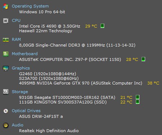Viewport: 162px width, 135px height.
Task: Open the Operating System section link
Action: pos(30,6)
